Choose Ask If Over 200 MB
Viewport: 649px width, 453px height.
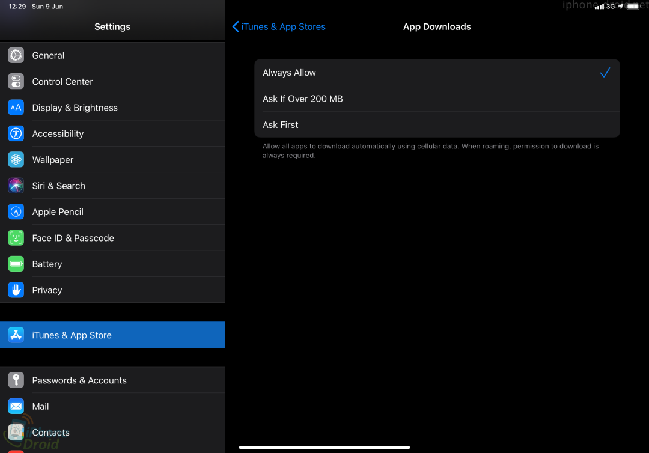coord(437,99)
